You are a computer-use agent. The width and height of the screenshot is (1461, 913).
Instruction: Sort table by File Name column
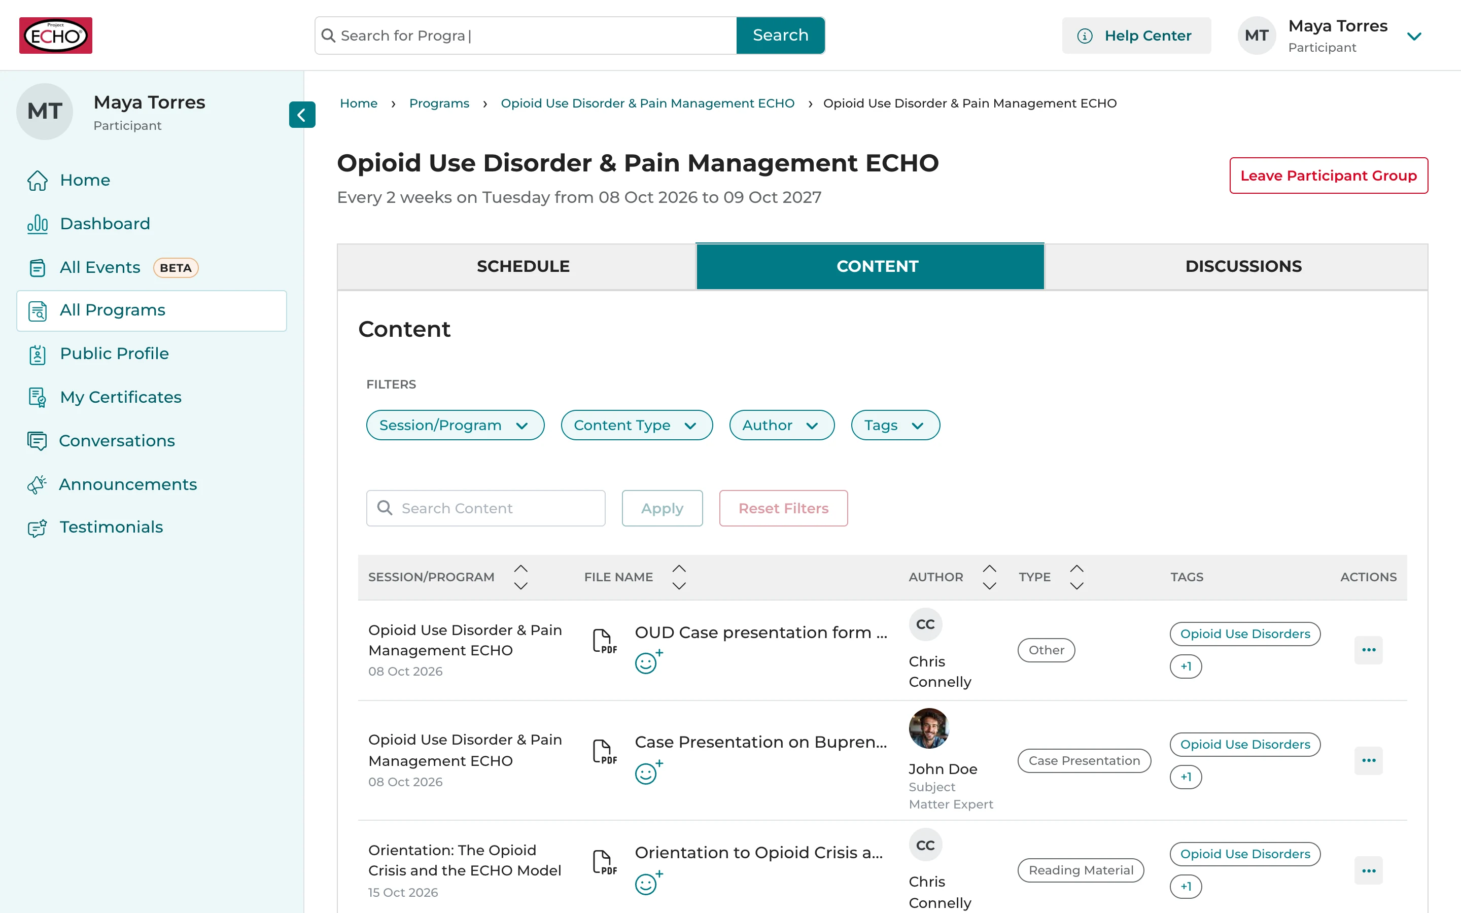[x=679, y=577]
